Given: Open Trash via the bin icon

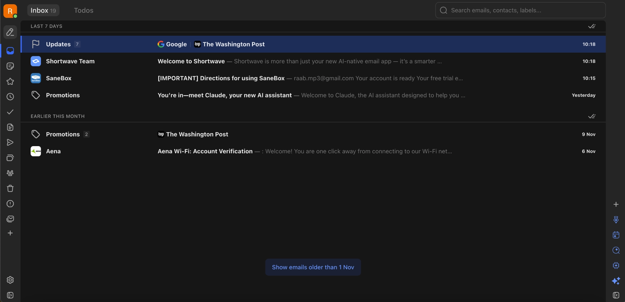Looking at the screenshot, I should pyautogui.click(x=10, y=188).
